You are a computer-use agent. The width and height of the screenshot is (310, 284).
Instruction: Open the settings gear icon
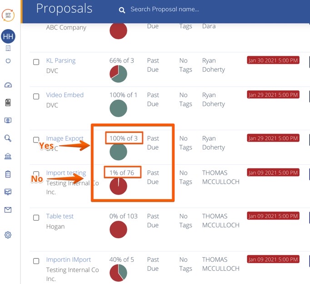[8, 235]
